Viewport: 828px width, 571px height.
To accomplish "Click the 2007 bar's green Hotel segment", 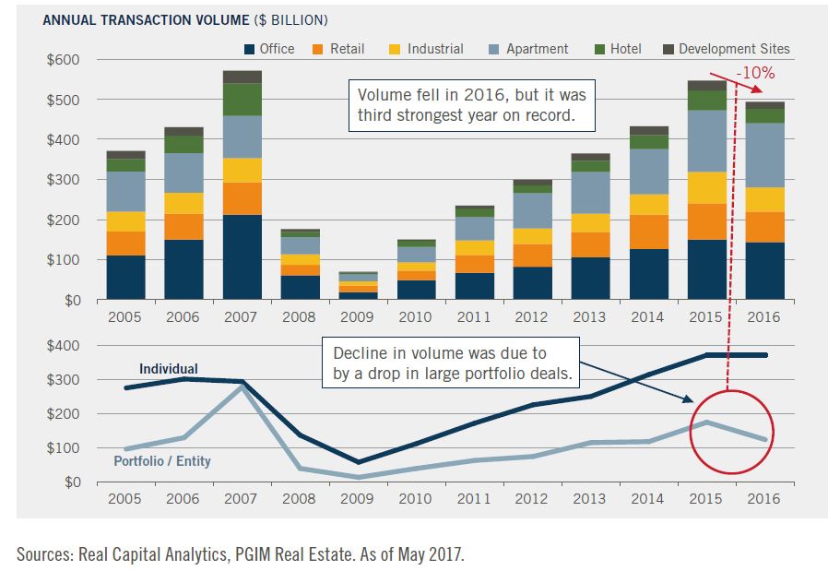I will point(242,100).
